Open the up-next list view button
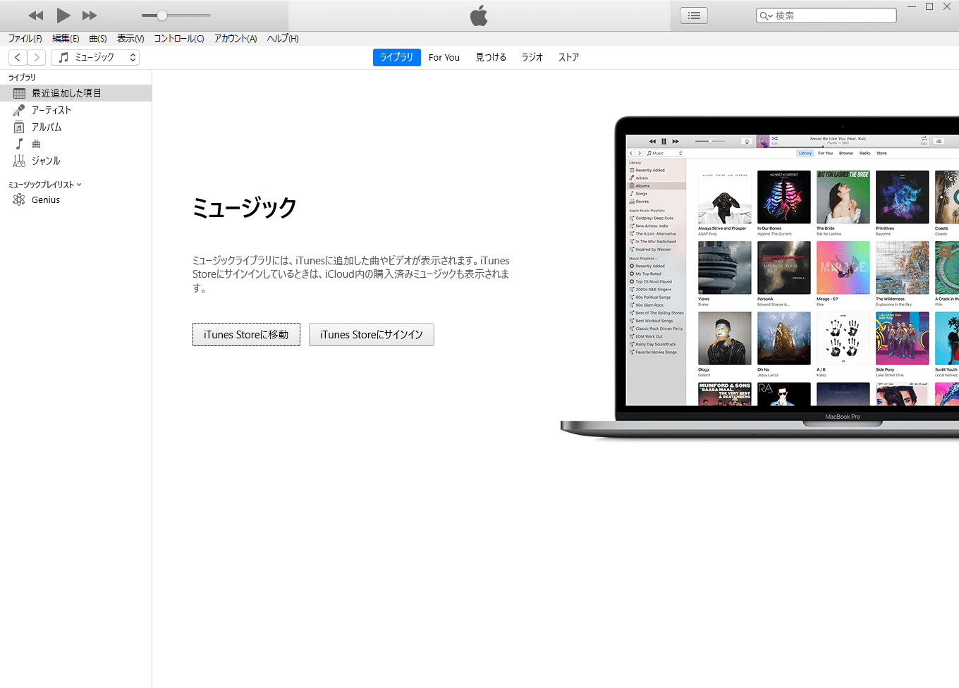Image resolution: width=959 pixels, height=688 pixels. point(694,16)
